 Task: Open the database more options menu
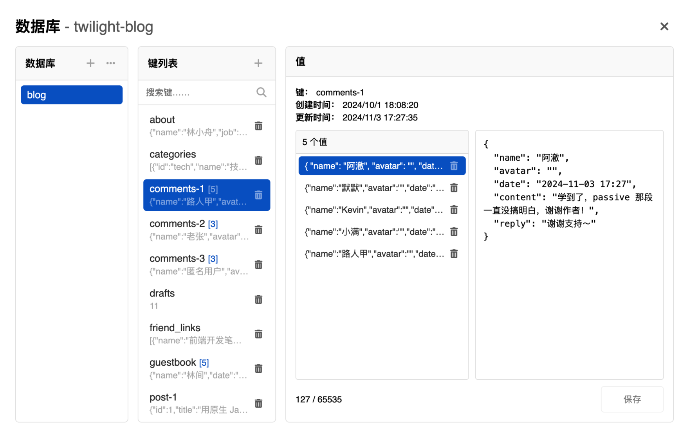point(111,63)
